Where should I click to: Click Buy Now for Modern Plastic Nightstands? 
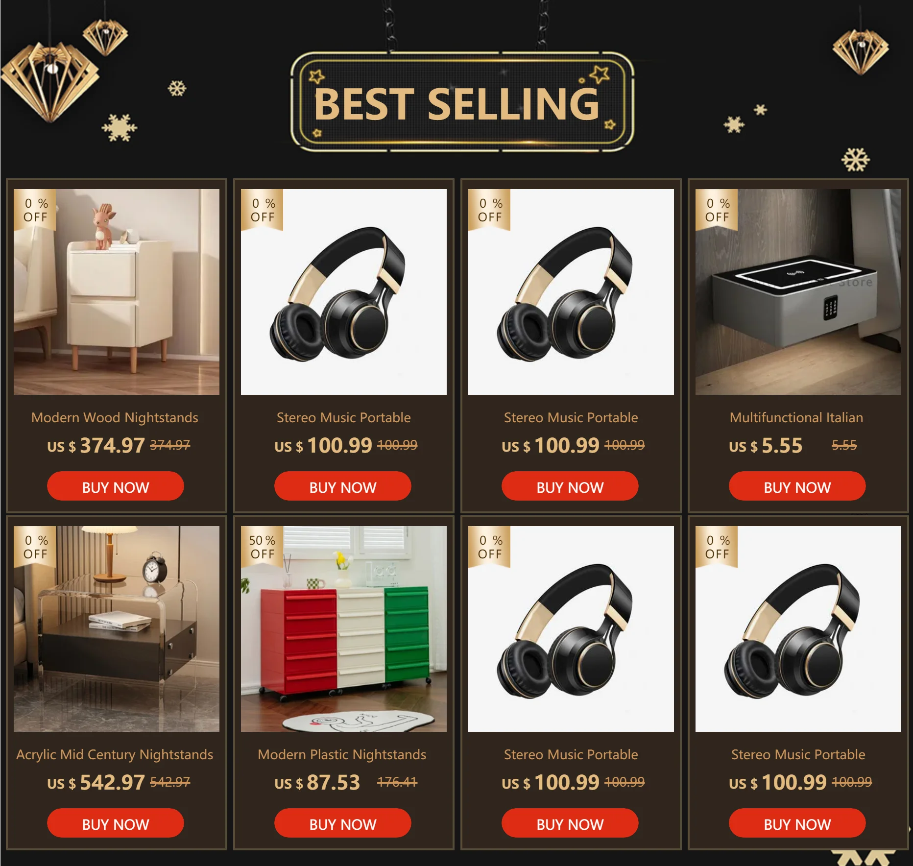343,823
